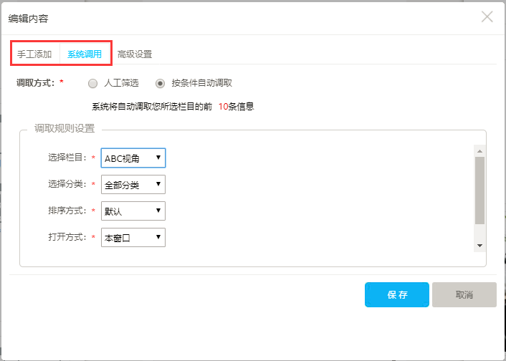Click the 选择栏目 field label
Screen dimensions: 506x361
(67, 158)
